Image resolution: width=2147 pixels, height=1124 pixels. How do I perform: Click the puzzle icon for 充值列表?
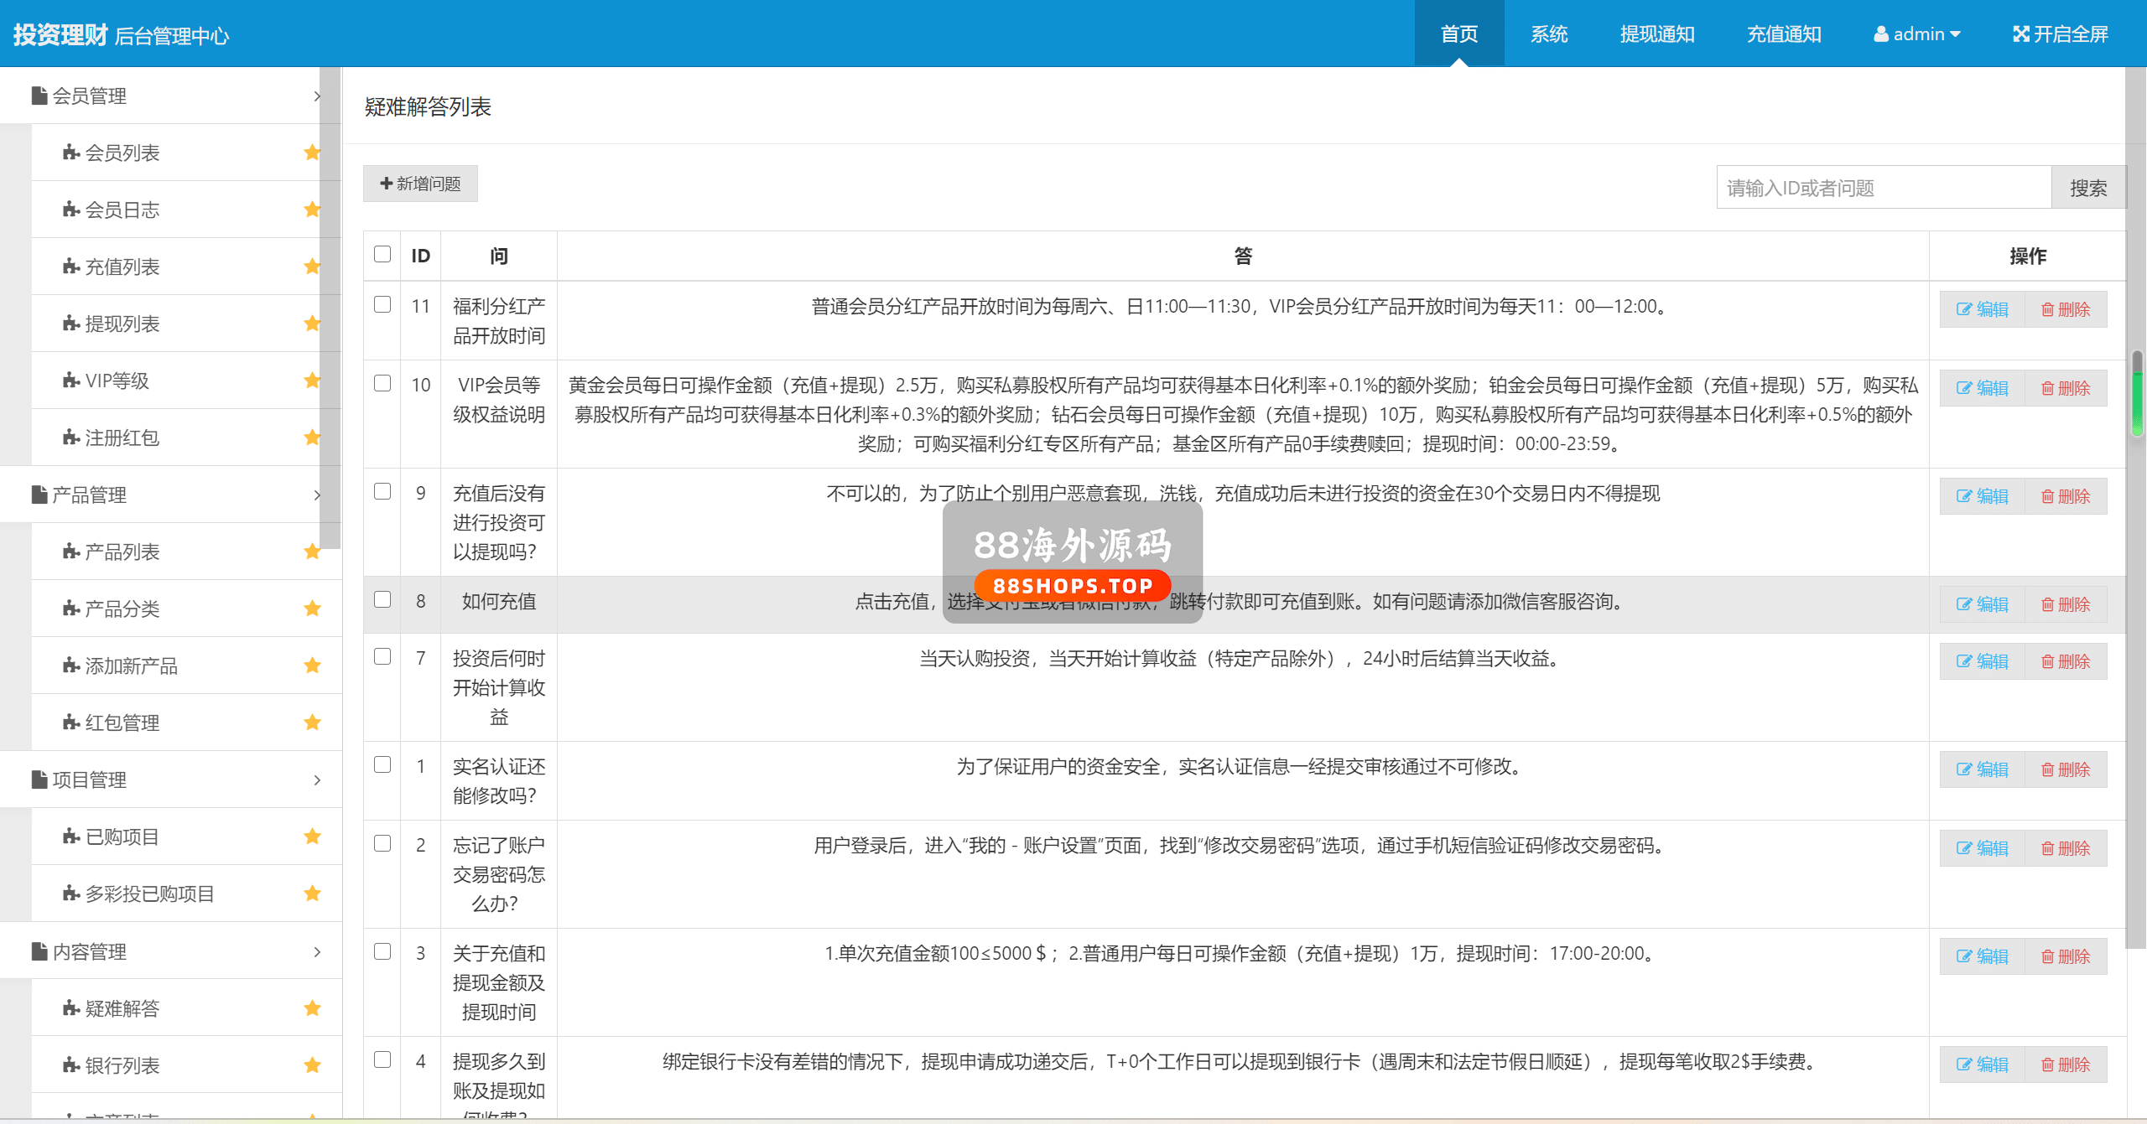point(71,267)
